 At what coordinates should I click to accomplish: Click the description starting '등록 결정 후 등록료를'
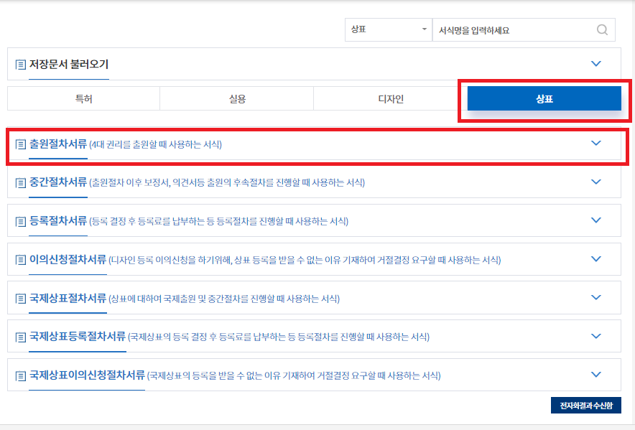218,221
